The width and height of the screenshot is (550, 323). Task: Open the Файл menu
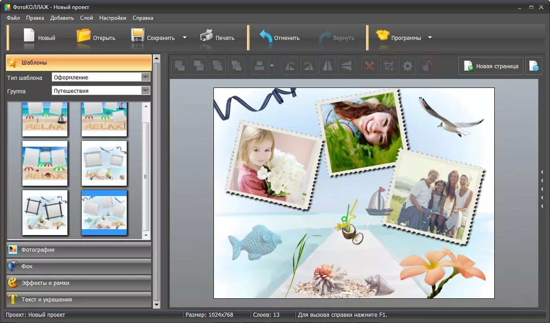pyautogui.click(x=13, y=18)
